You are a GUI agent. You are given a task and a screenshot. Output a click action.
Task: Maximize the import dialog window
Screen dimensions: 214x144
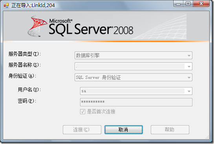[188, 4]
